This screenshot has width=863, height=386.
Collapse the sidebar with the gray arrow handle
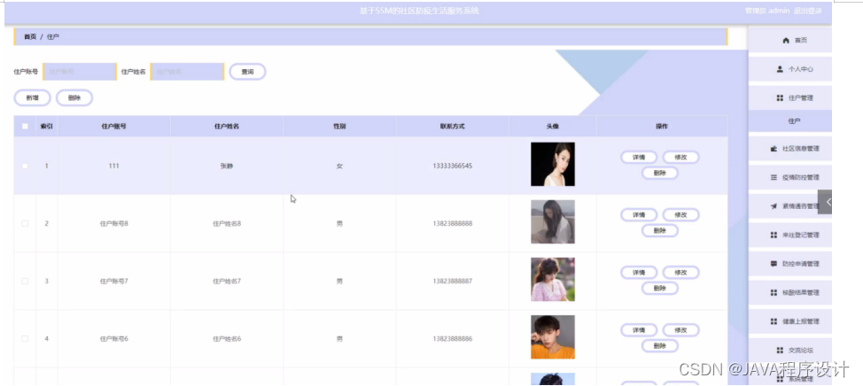tap(825, 202)
